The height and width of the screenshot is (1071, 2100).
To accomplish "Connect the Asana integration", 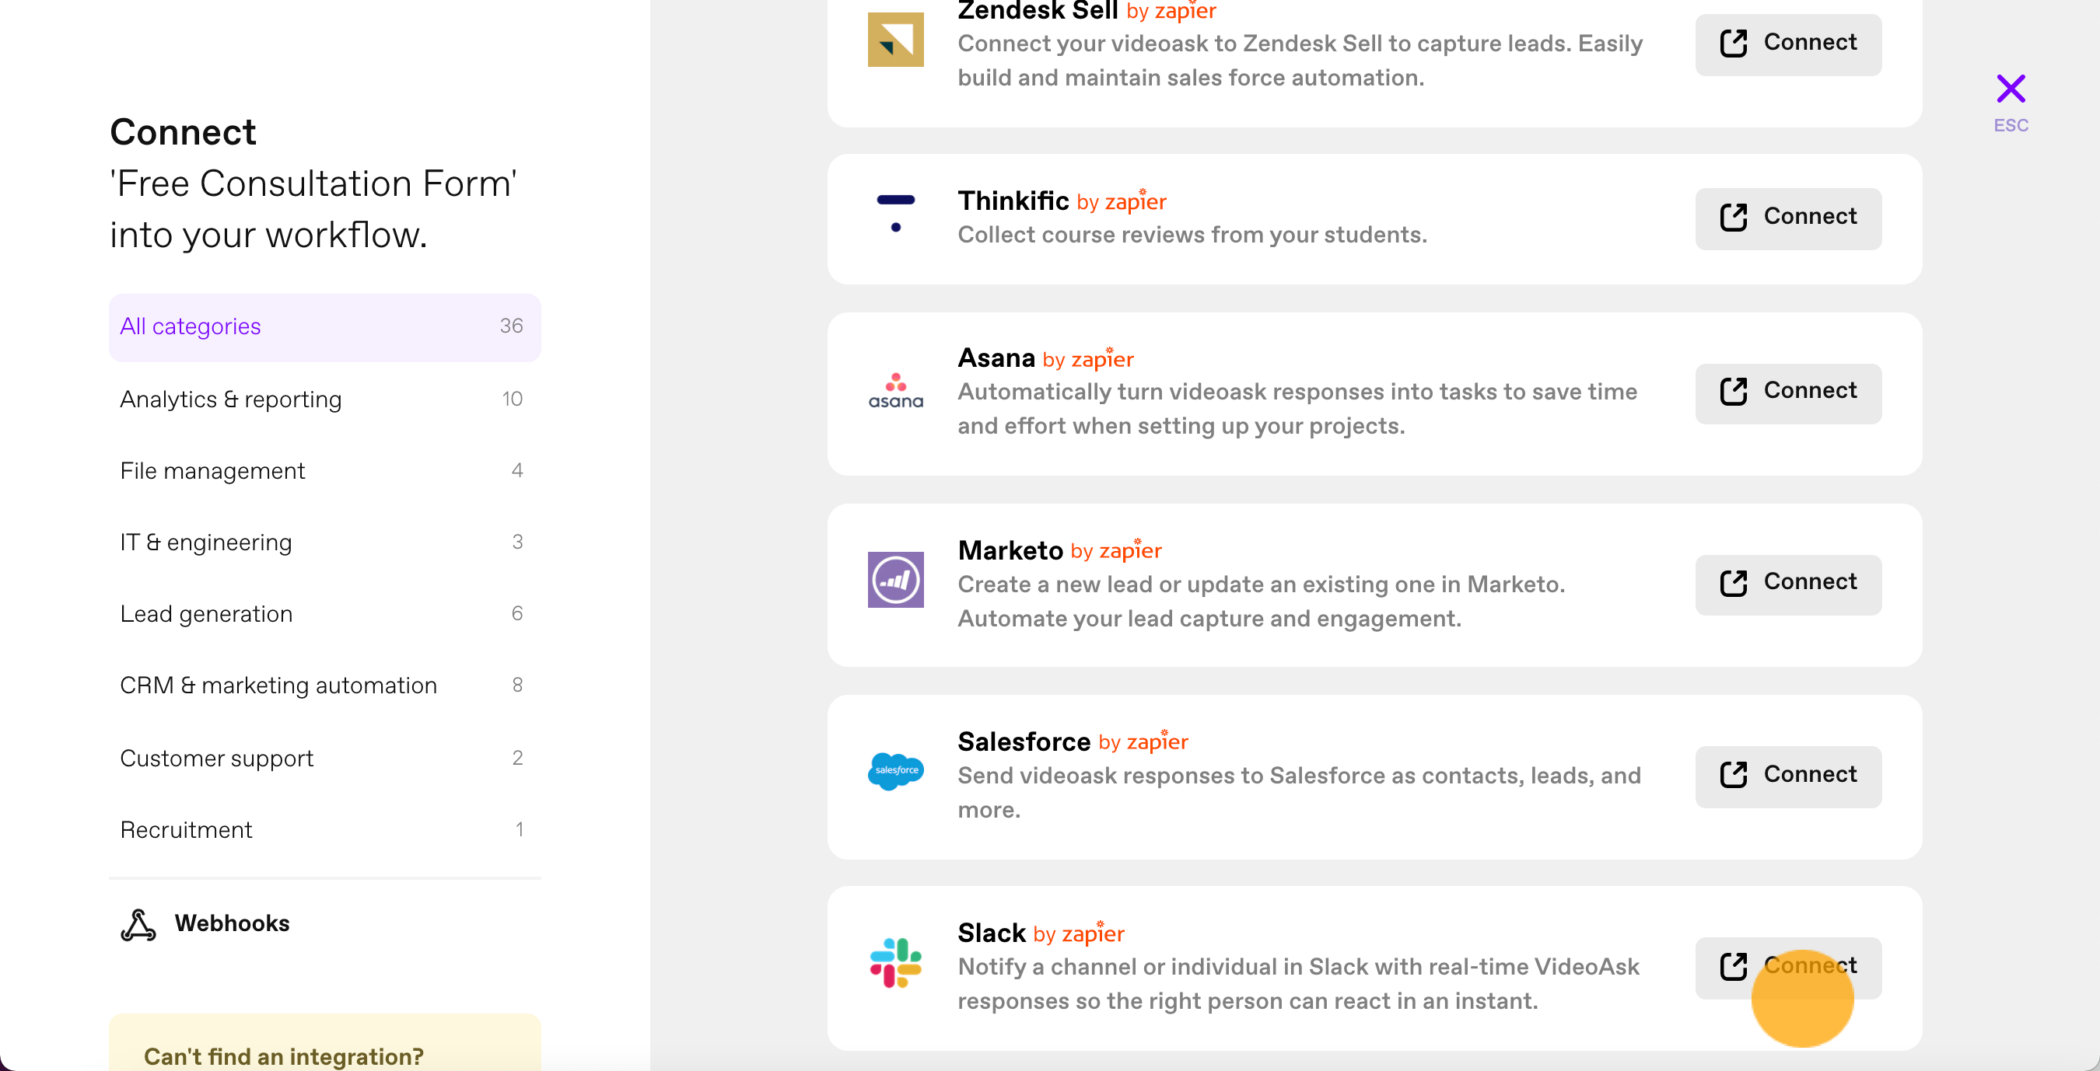I will pos(1788,392).
